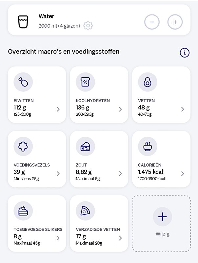Open water goal settings gear

click(x=88, y=26)
